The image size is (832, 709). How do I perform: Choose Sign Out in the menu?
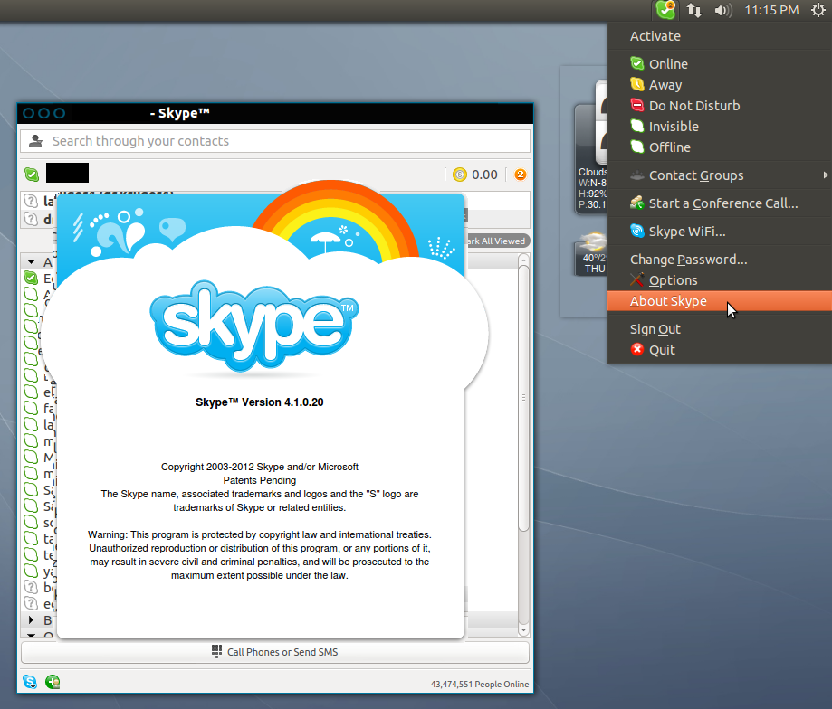[x=719, y=329]
